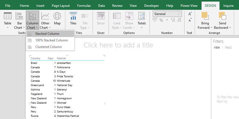Switch to the Insert tab
This screenshot has height=119, width=239.
pos(41,6)
